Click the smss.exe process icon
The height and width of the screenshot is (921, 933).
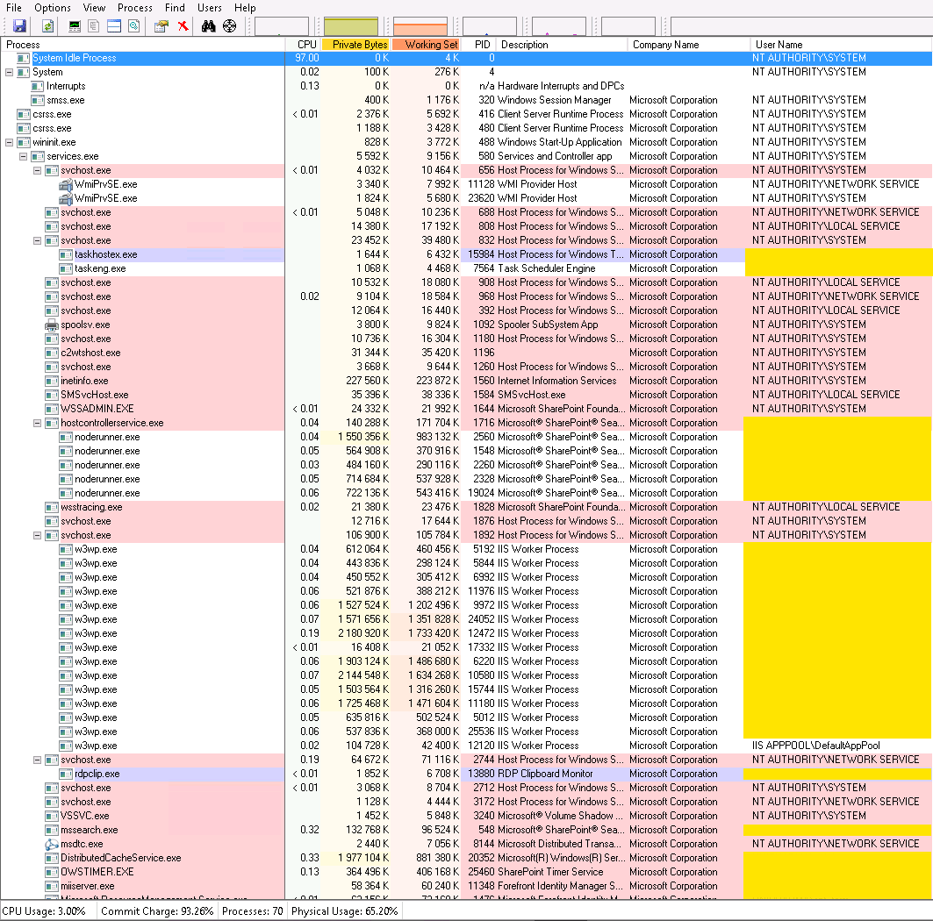tap(38, 101)
